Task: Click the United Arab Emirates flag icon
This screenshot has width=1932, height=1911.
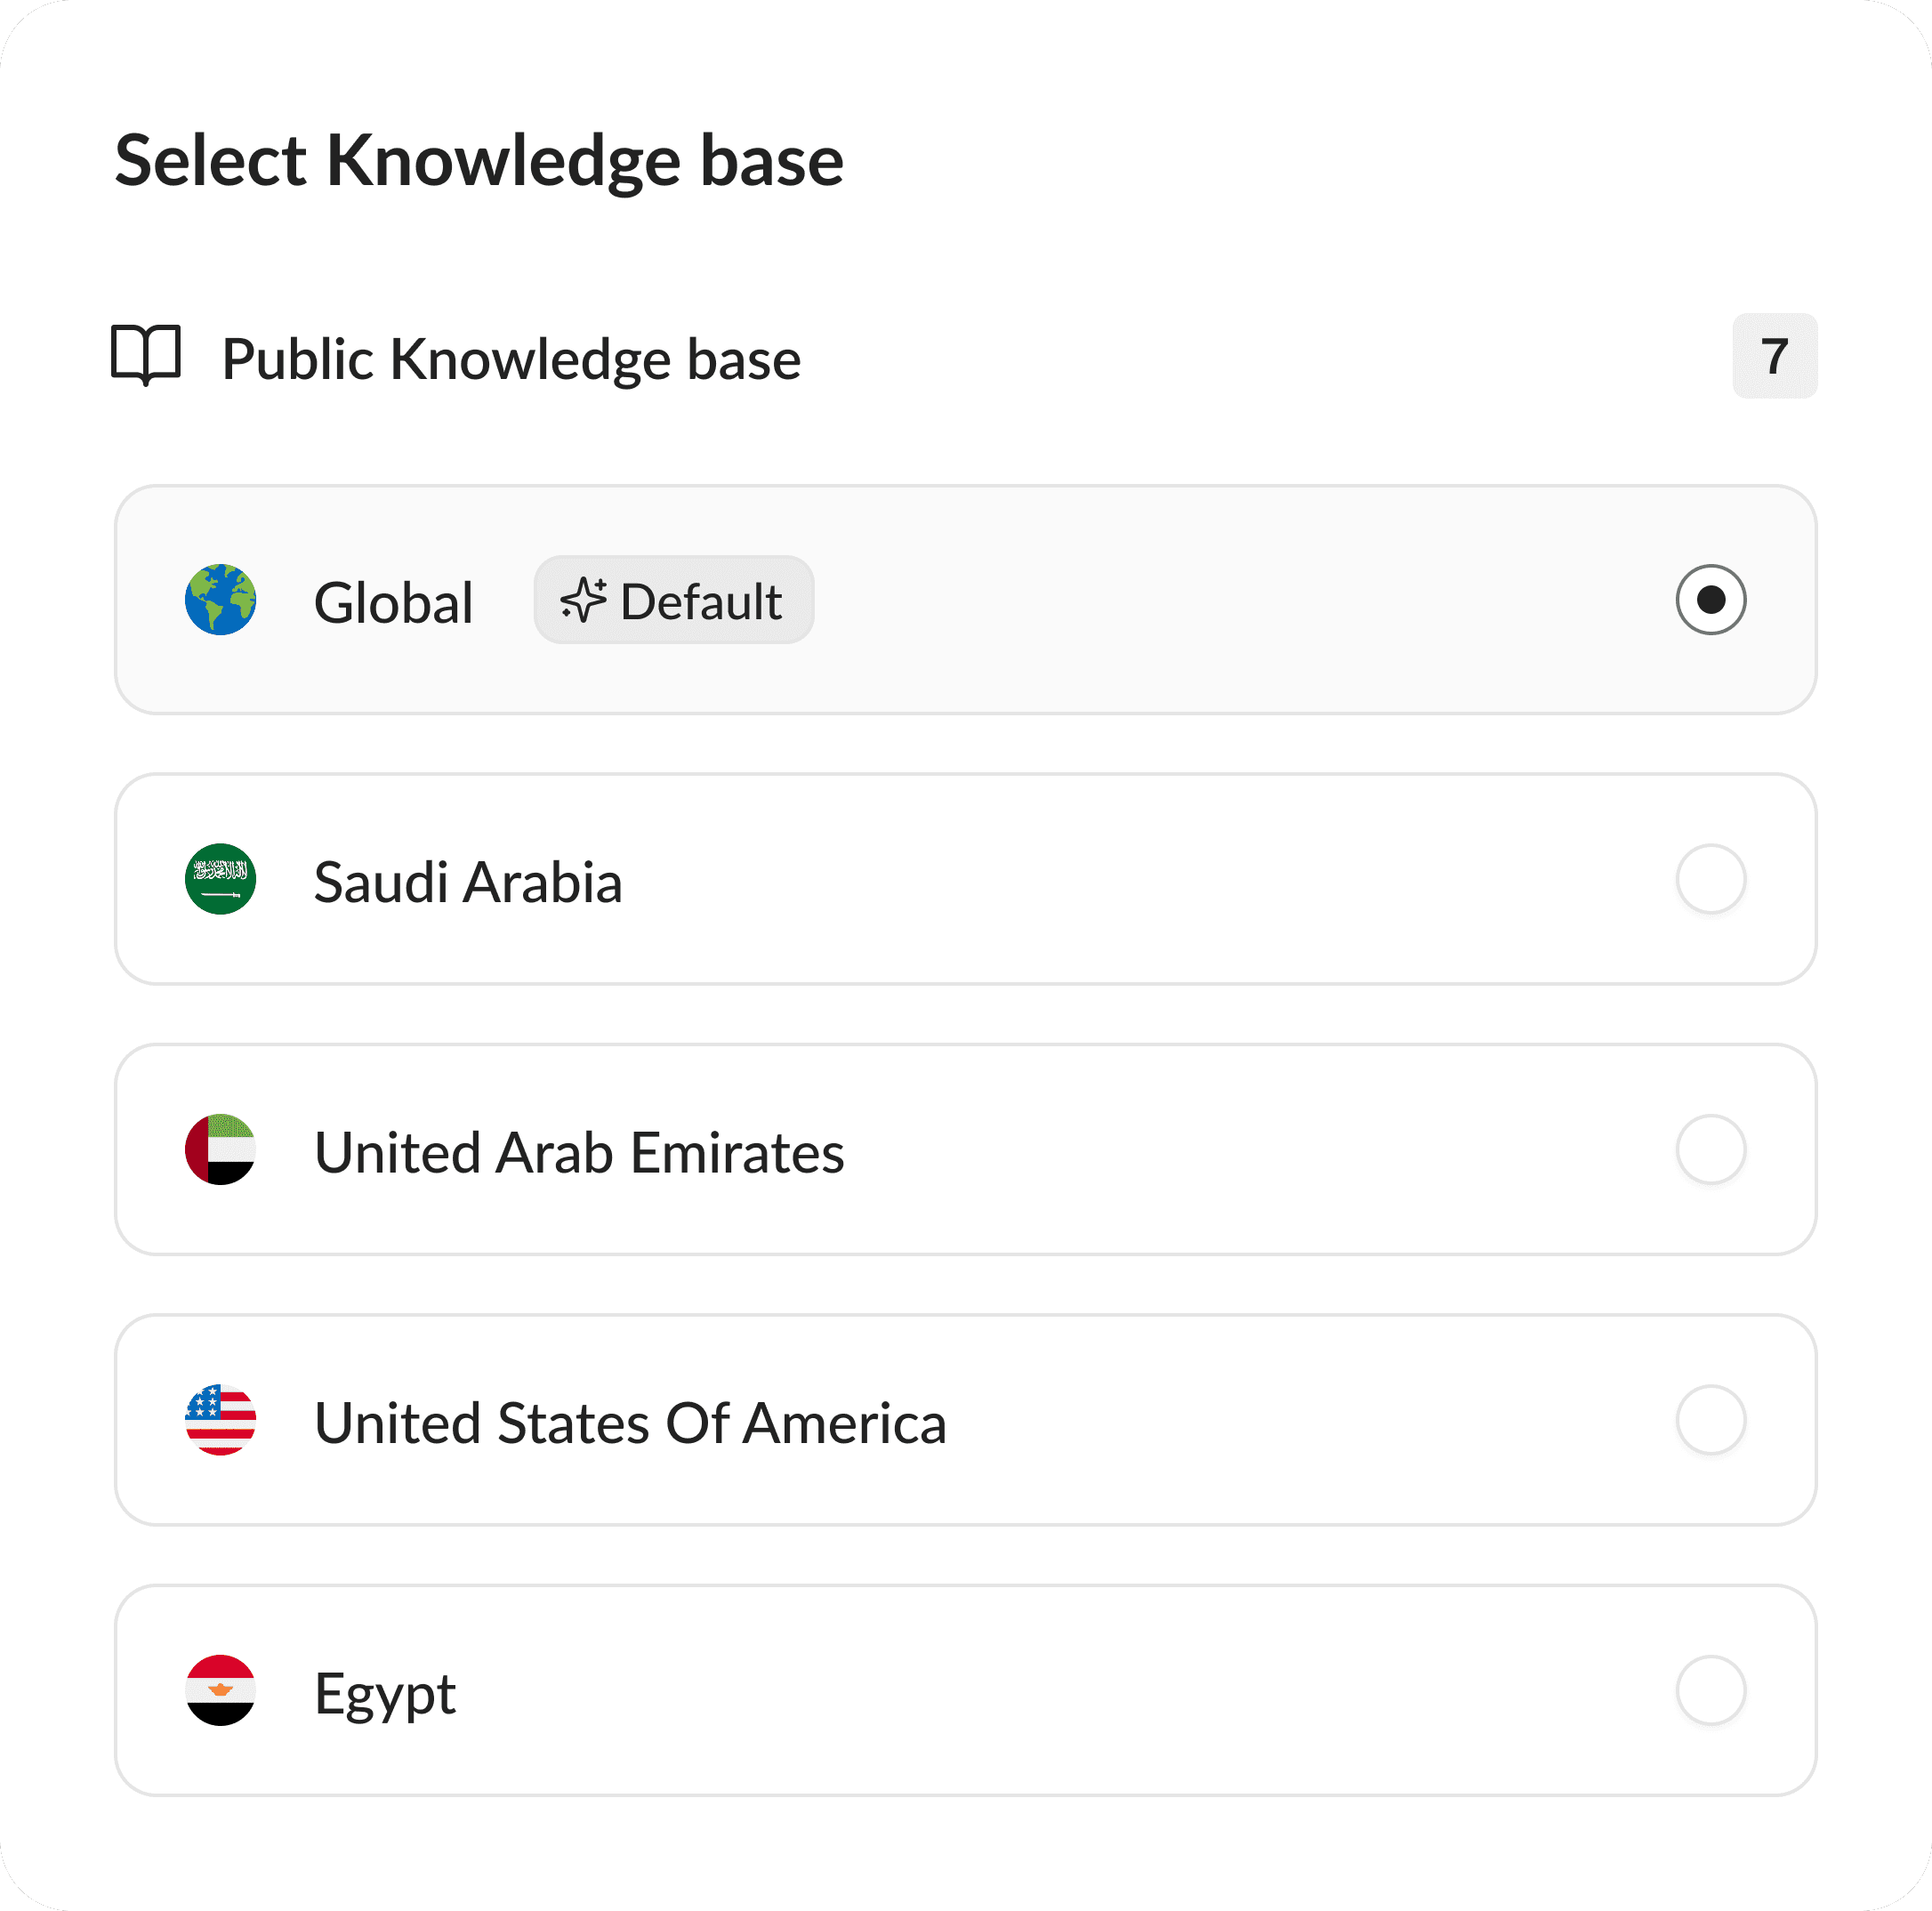Action: pyautogui.click(x=221, y=1150)
